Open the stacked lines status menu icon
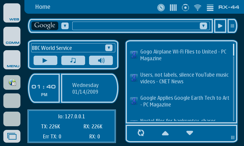 click(x=210, y=7)
